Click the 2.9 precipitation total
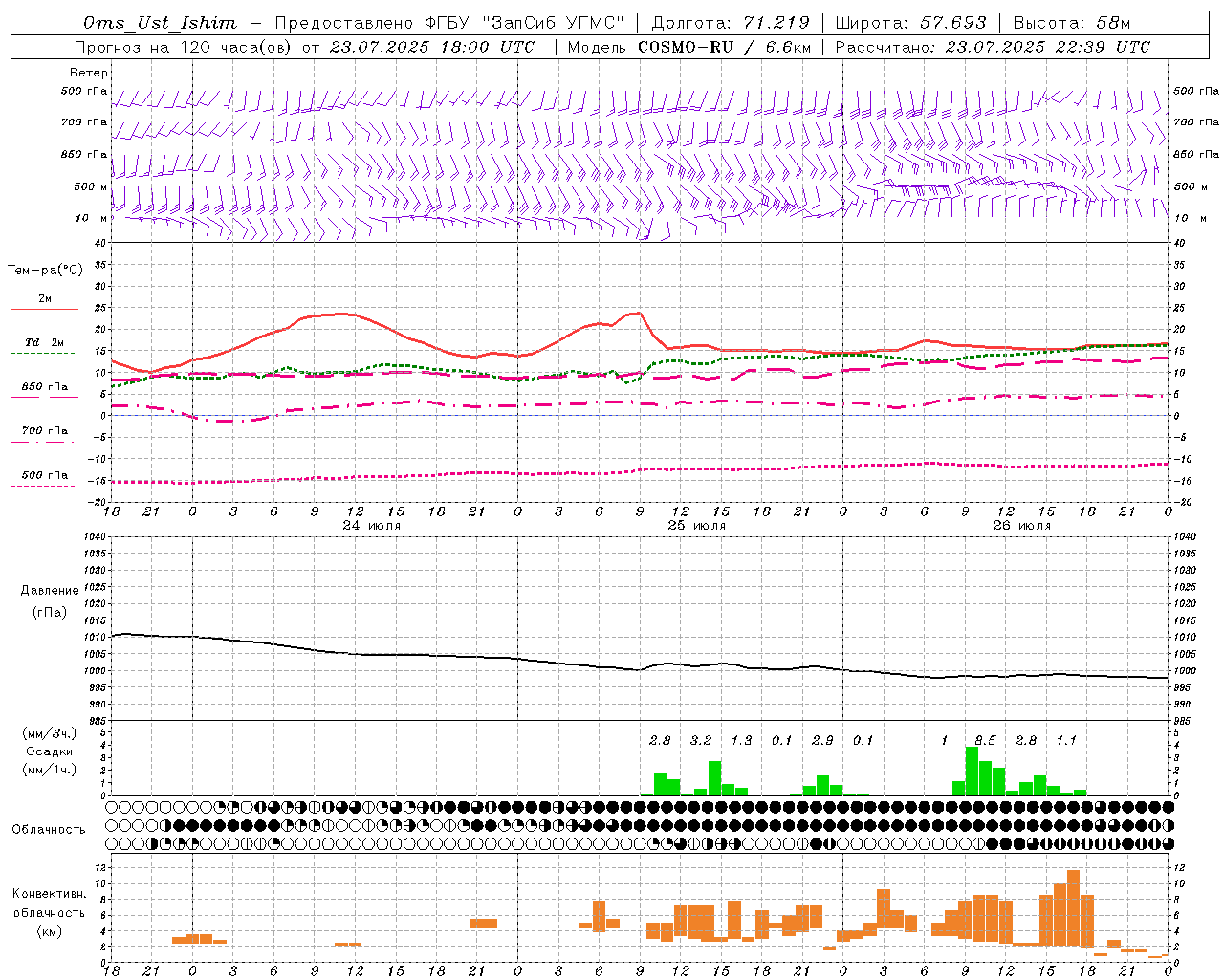Image resolution: width=1224 pixels, height=979 pixels. click(822, 741)
